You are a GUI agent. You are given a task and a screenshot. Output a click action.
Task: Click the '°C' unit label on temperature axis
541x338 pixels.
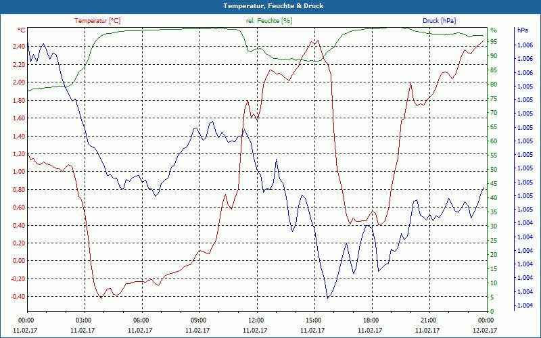coord(22,30)
